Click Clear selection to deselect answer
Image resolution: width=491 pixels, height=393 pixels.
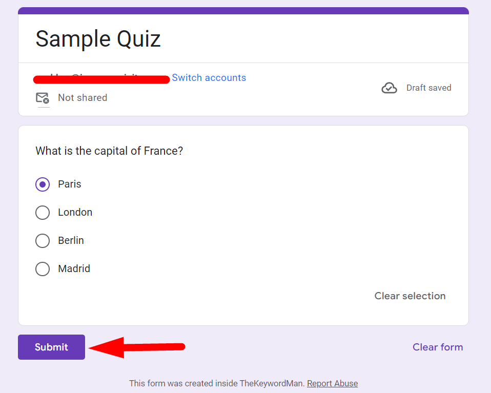pos(410,296)
